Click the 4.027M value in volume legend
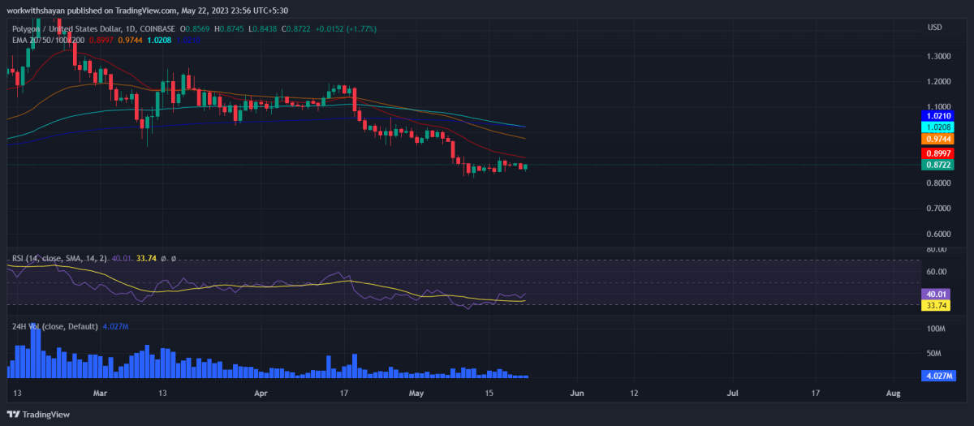The height and width of the screenshot is (426, 974). click(115, 326)
